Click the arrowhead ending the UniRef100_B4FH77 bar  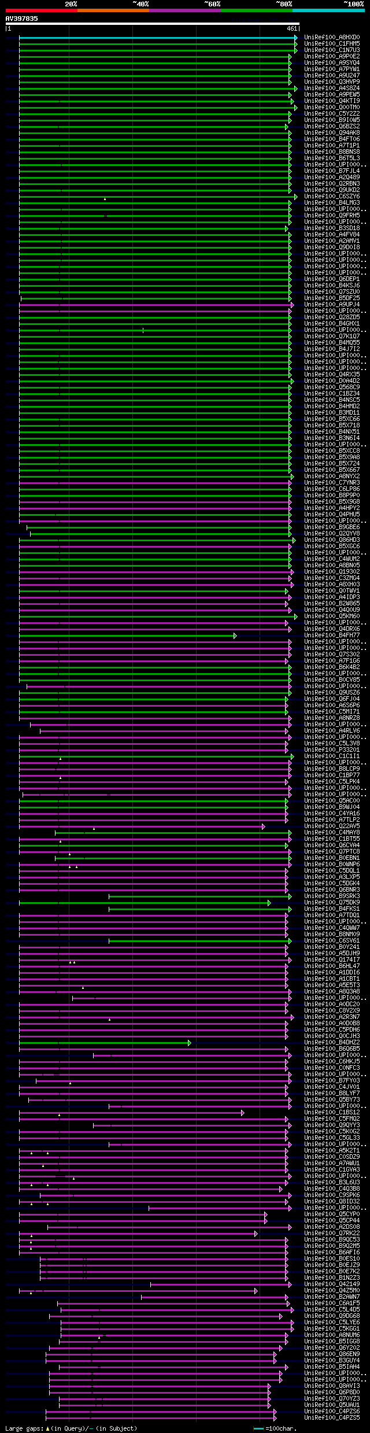(x=235, y=636)
